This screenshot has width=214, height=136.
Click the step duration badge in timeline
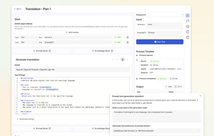(x=154, y=65)
